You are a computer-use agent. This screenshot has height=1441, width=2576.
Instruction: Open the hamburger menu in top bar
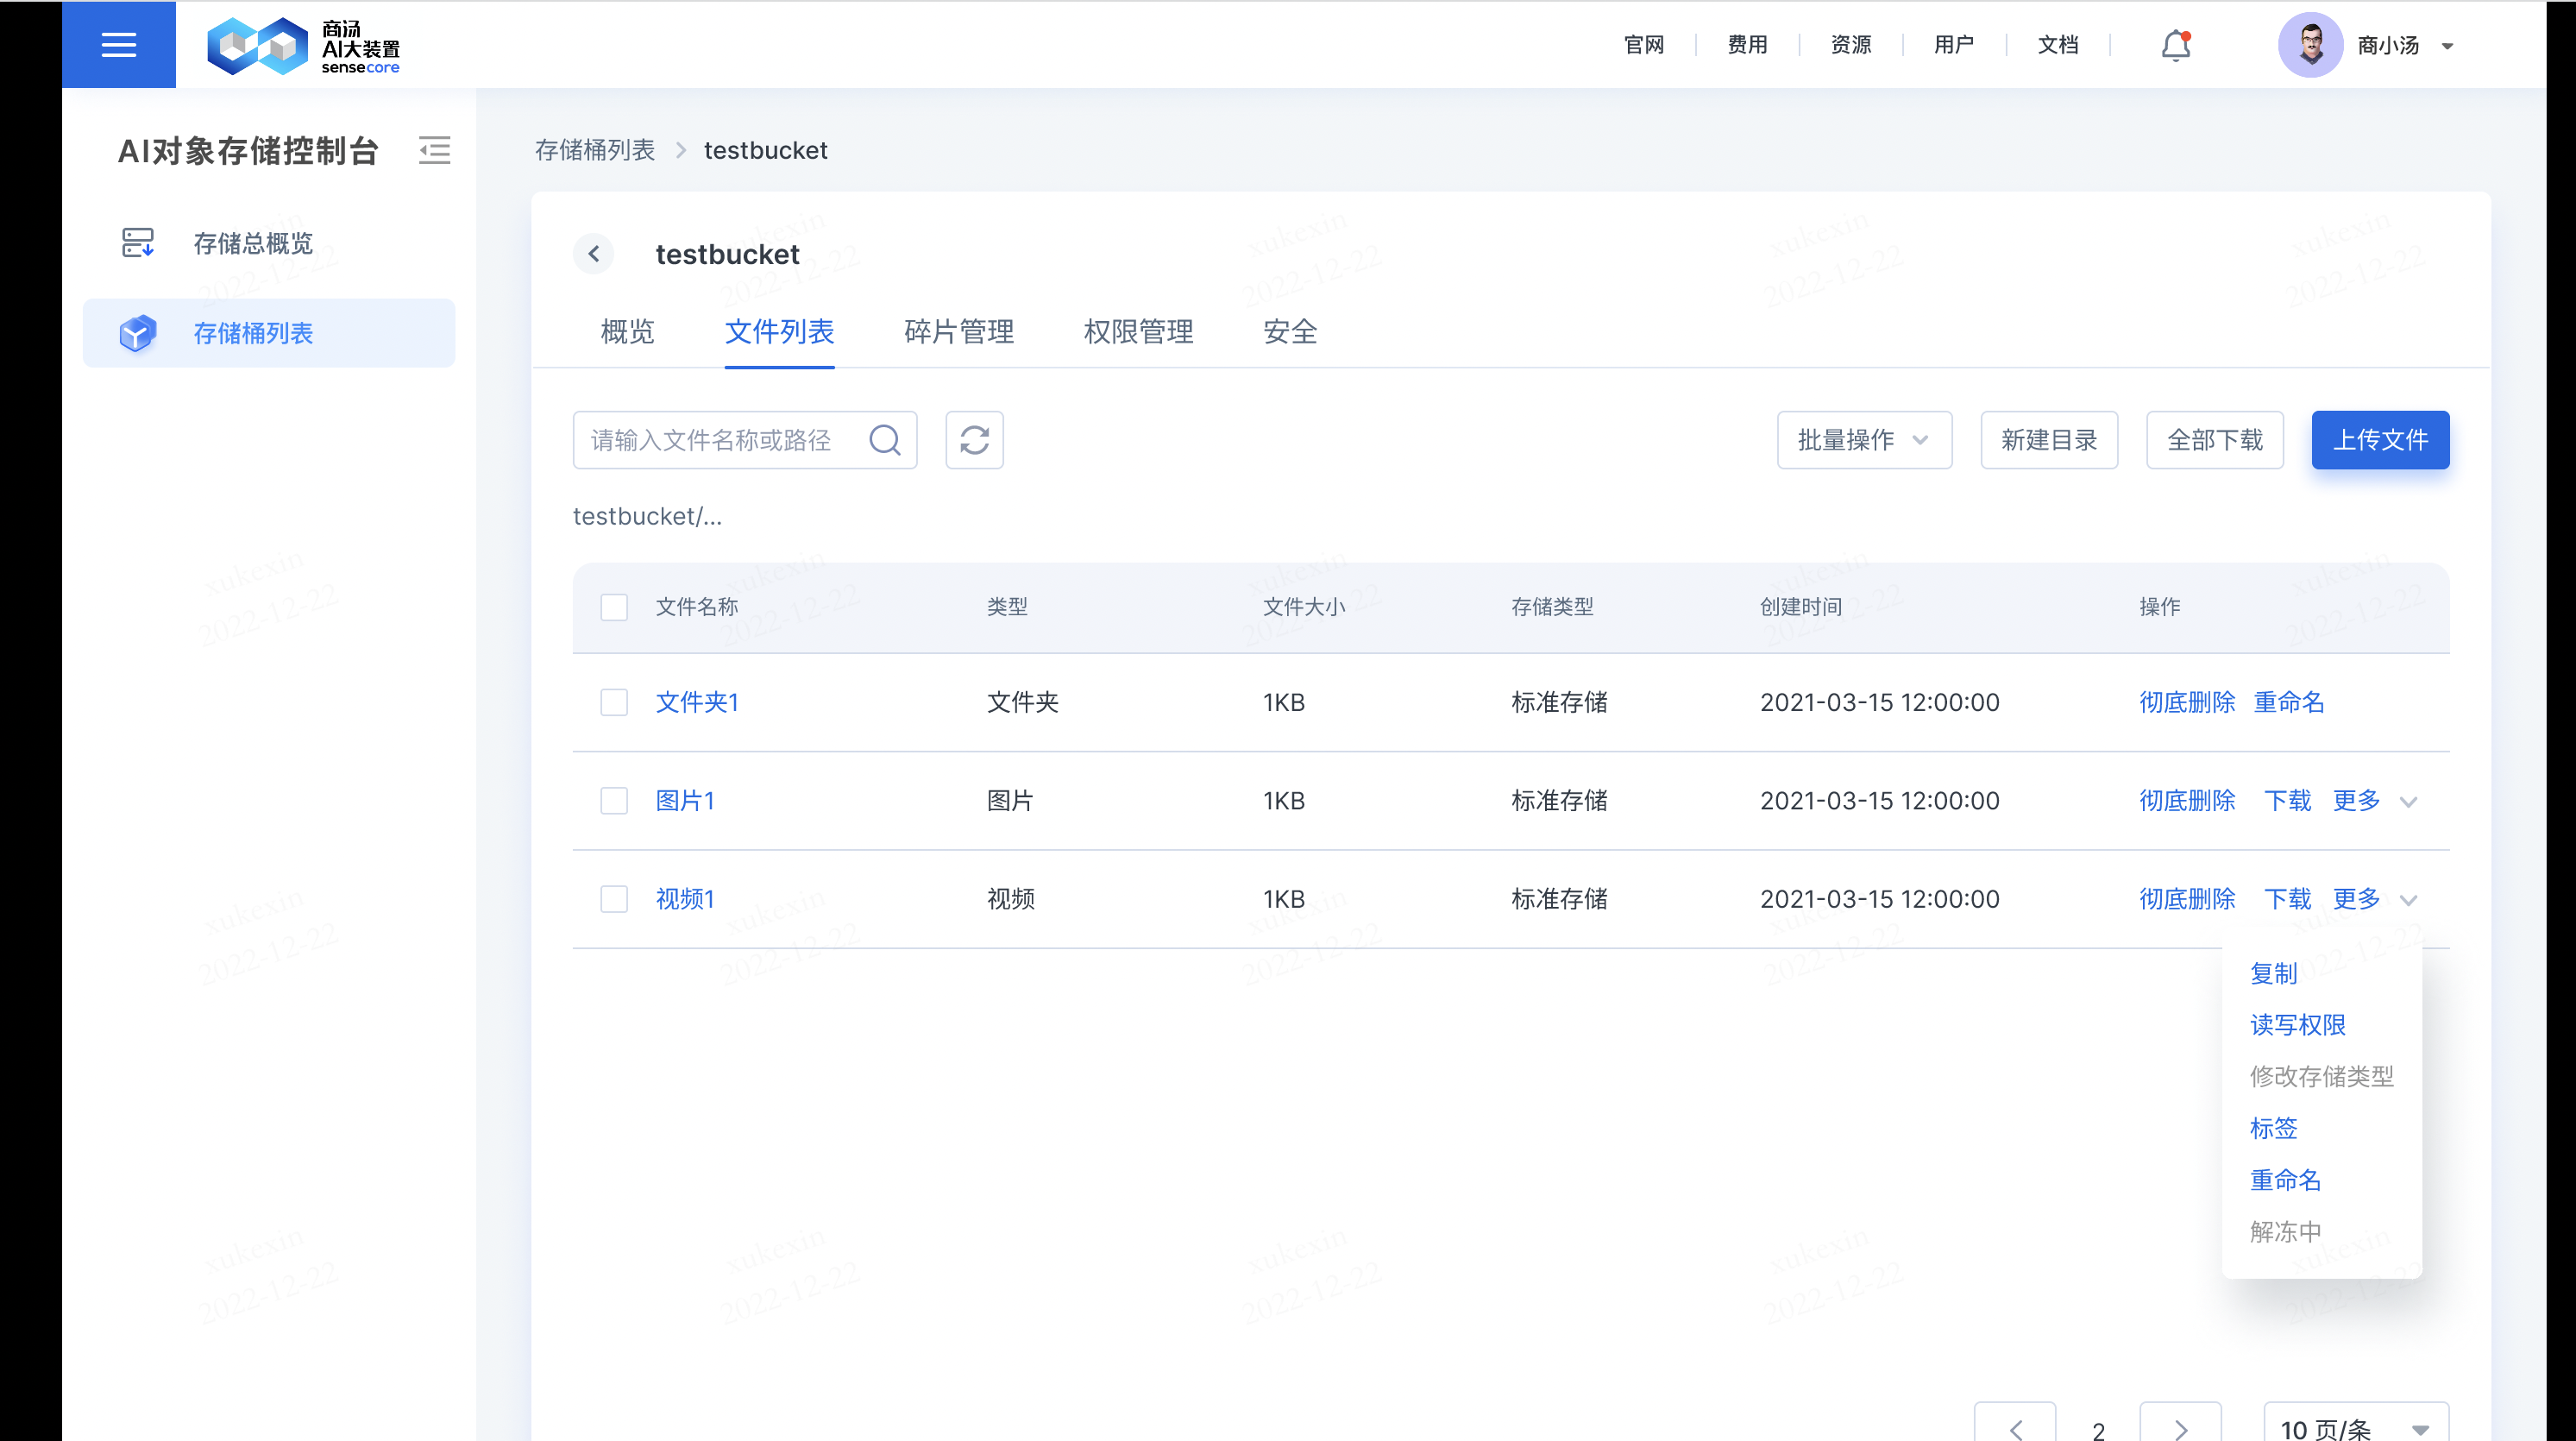click(118, 45)
